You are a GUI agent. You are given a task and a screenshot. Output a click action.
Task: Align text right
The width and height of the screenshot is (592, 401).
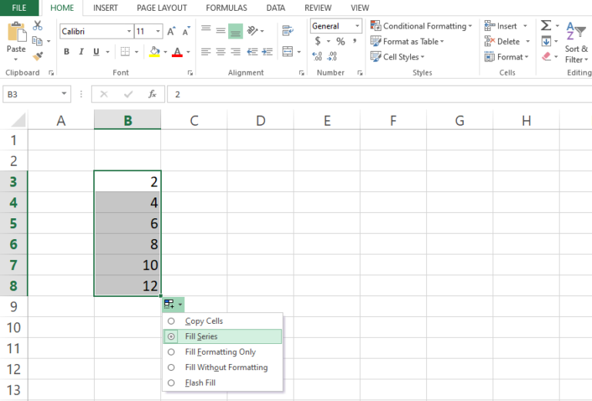(236, 52)
